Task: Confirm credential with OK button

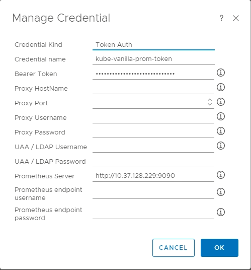Action: 219,248
